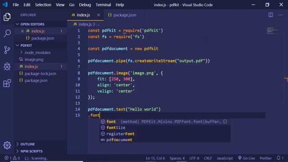Click line number 8 in the gutter
Viewport: 288px width, 162px height.
pos(79,73)
